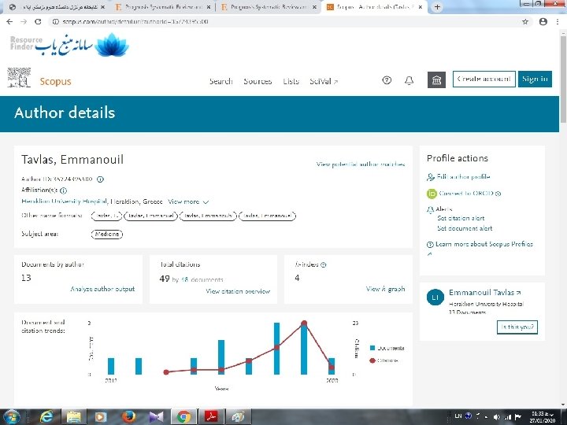Click the Medicine subject area tag
Viewport: 567px width, 425px height.
click(107, 235)
